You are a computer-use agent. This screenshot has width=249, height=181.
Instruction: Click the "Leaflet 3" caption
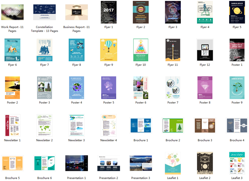237,178
